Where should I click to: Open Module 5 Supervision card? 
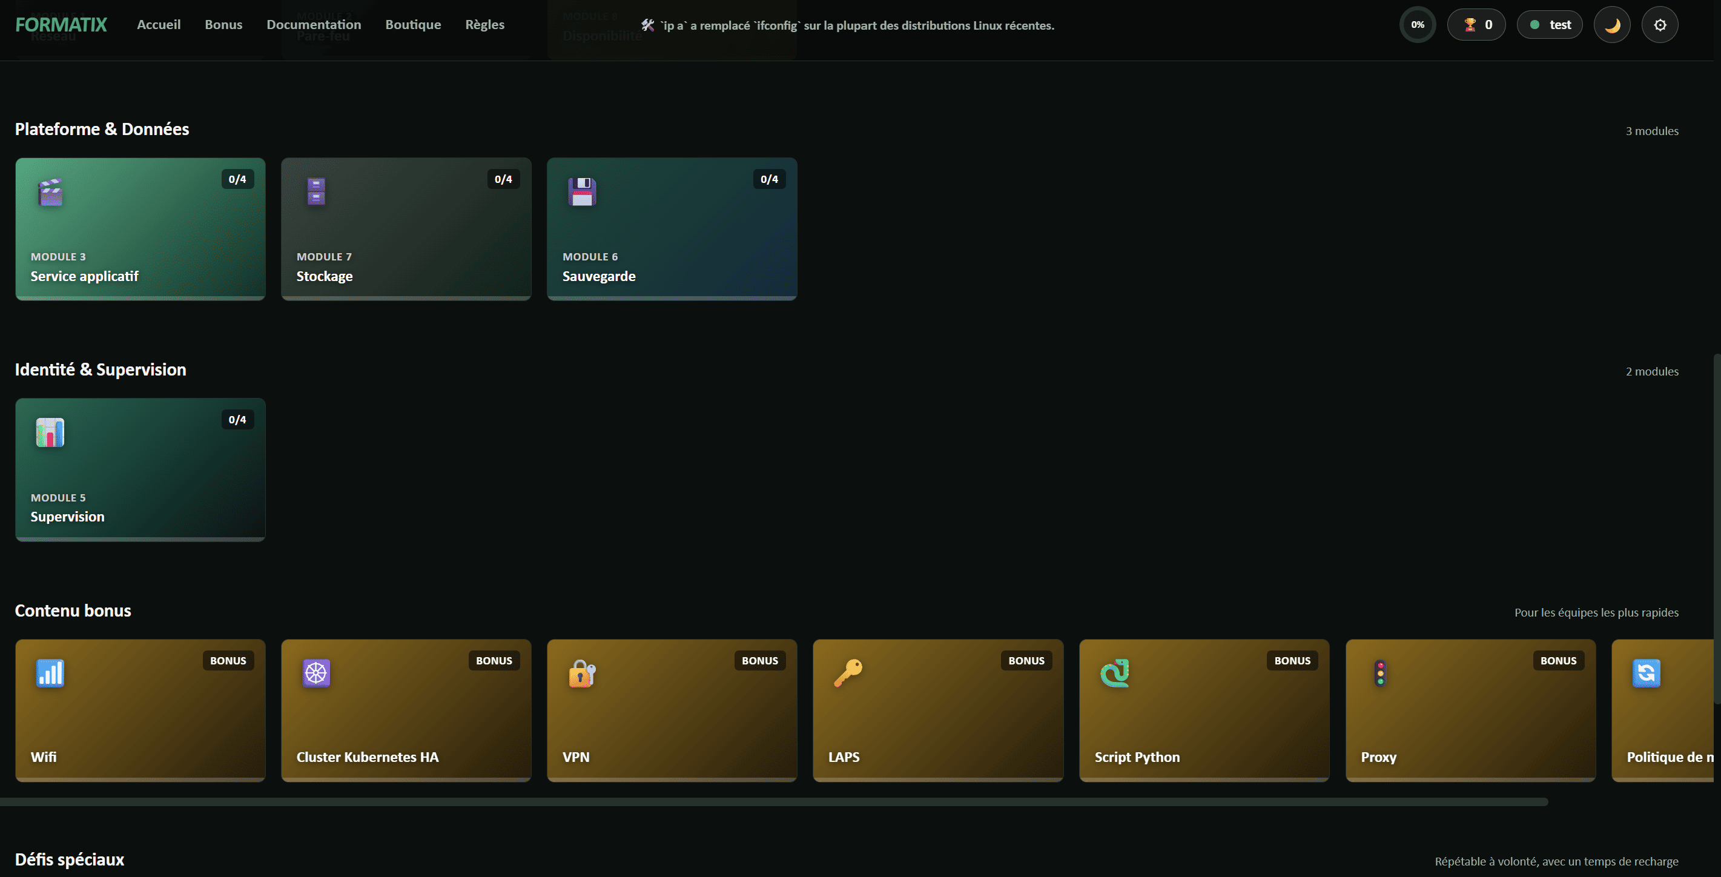click(140, 470)
